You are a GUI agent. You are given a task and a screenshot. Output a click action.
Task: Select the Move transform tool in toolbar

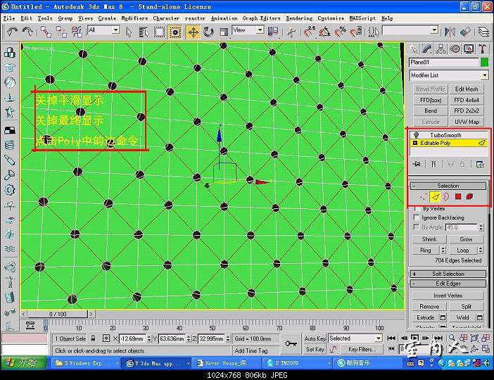pos(194,32)
